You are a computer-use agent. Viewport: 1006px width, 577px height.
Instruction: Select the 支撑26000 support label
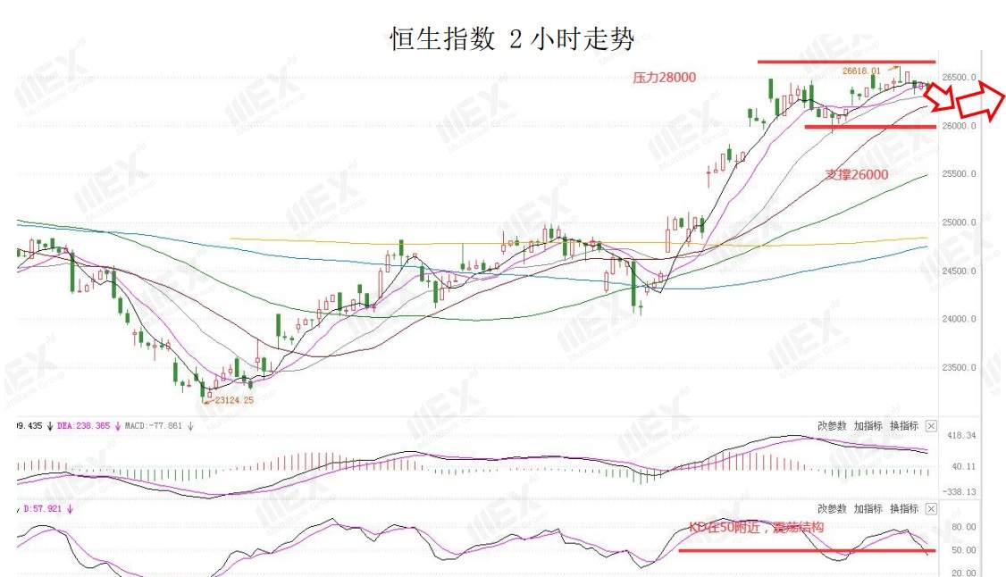tap(857, 174)
